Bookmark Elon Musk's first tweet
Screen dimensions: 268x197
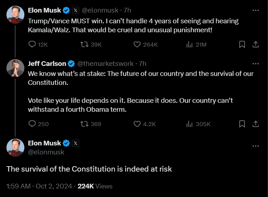tap(242, 44)
